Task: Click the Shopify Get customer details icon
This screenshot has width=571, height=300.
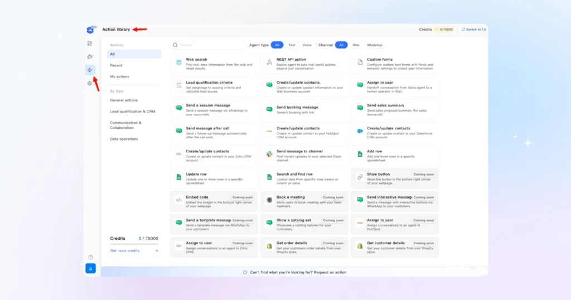Action: click(x=360, y=246)
